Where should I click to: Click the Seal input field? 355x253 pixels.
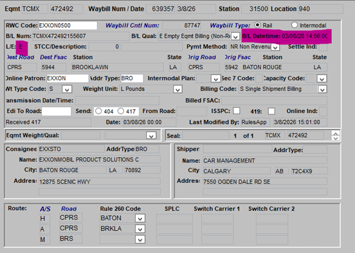coord(206,135)
